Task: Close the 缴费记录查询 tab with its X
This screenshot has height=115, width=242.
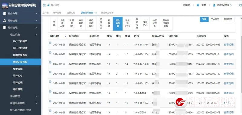Action: click(96, 13)
